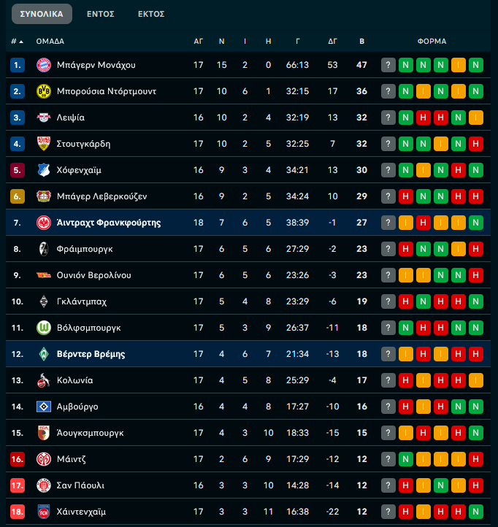
Task: Click the Werder Bremen diamond logo
Action: 43,354
